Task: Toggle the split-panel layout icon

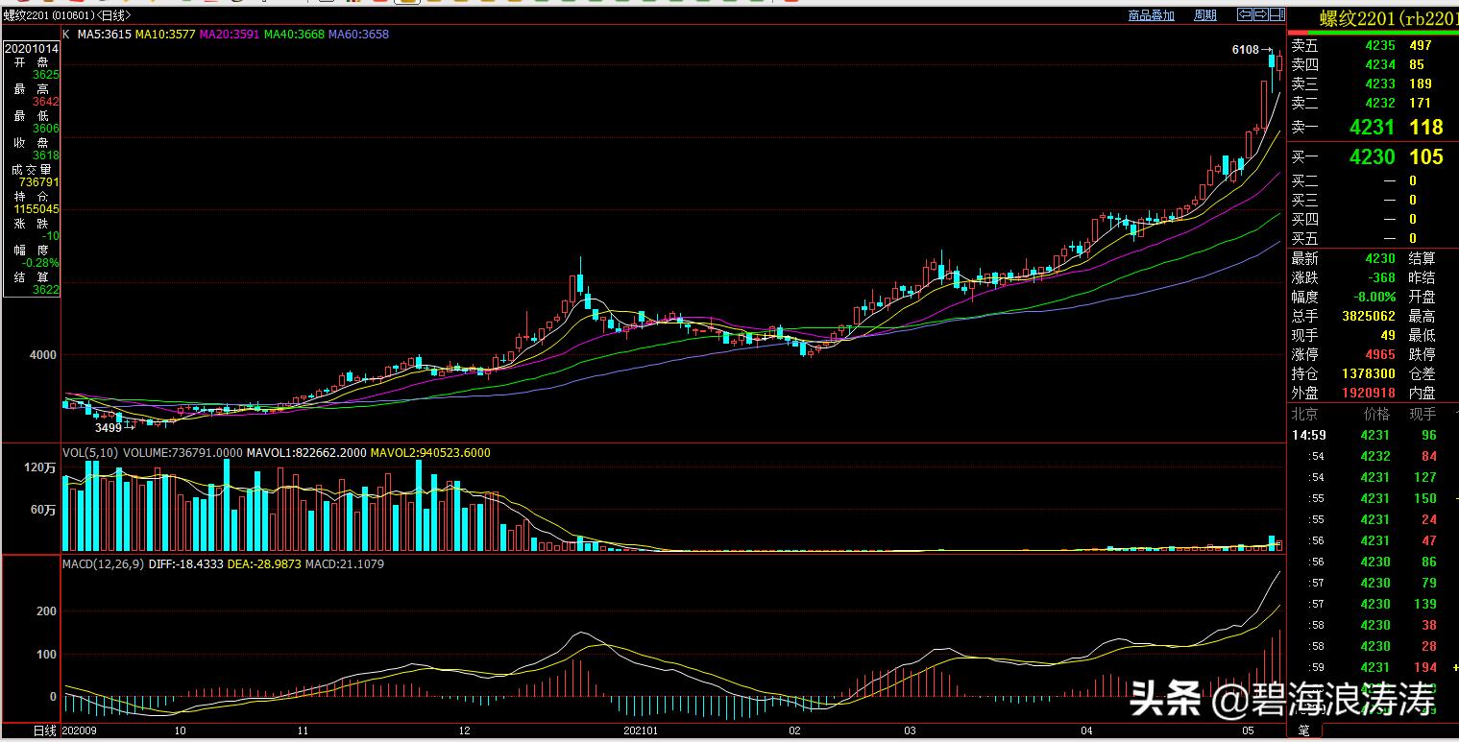Action: tap(1277, 14)
